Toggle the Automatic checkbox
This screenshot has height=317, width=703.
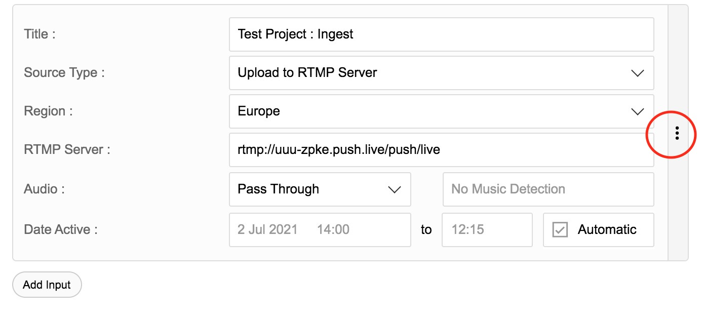tap(560, 230)
